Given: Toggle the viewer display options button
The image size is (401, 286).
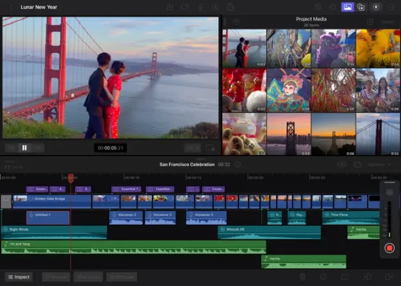Looking at the screenshot, I should [210, 148].
